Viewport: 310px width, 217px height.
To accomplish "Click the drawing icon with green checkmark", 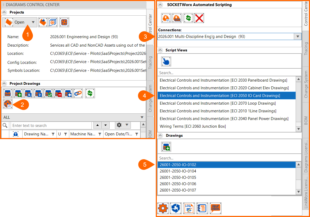I will [48, 93].
